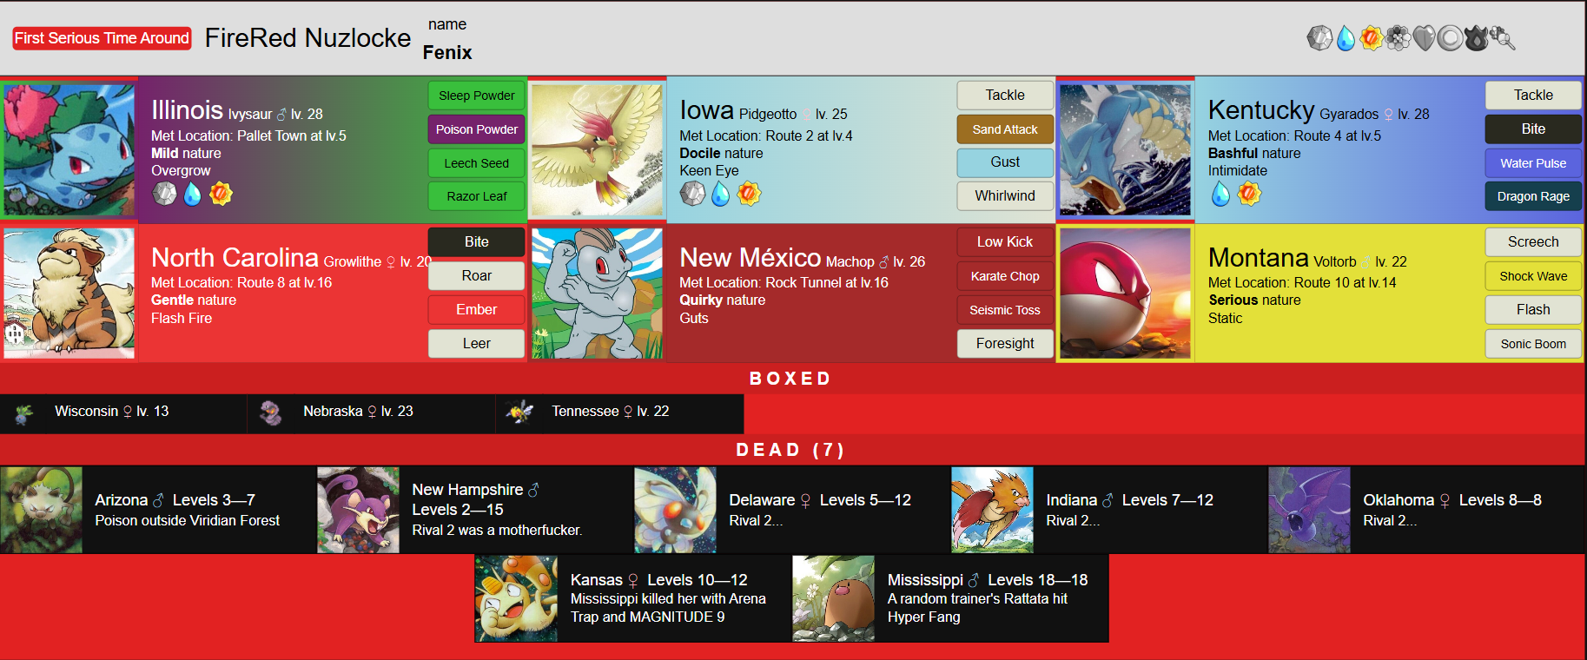Click the Earth Badge in the header
1587x660 pixels.
tap(1503, 38)
